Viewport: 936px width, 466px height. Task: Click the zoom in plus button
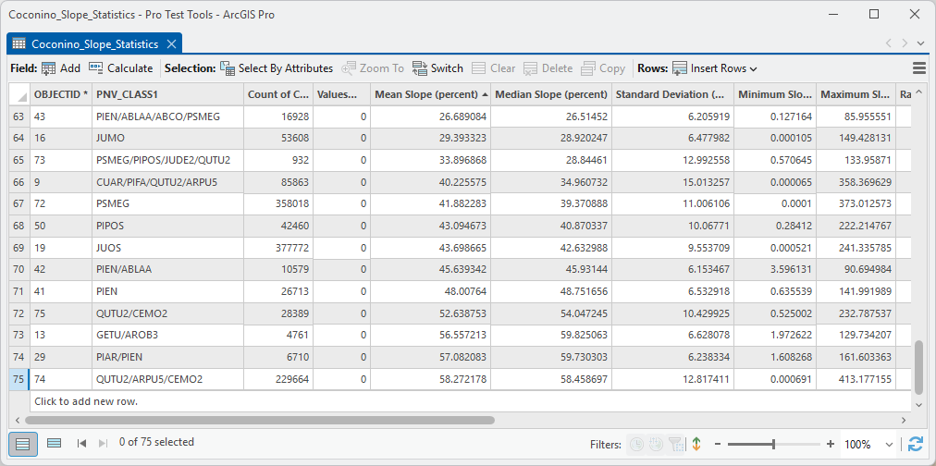[x=830, y=444]
